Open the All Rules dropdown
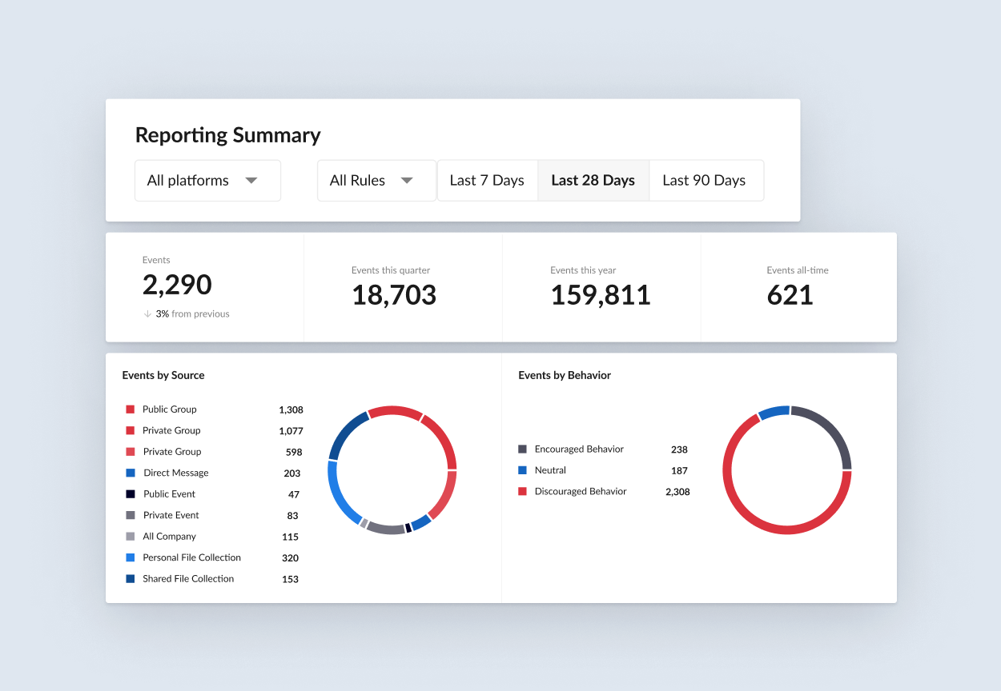 376,181
